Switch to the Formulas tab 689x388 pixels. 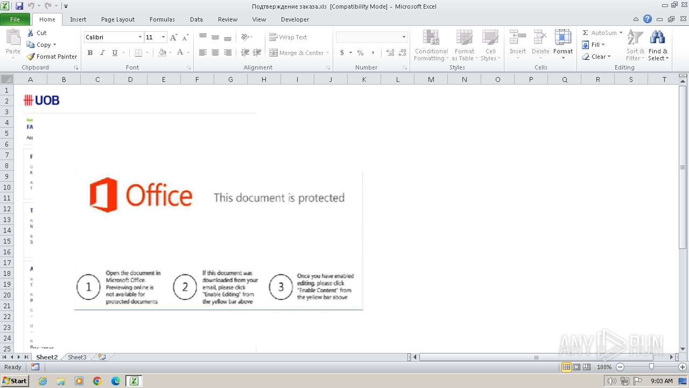(x=162, y=19)
